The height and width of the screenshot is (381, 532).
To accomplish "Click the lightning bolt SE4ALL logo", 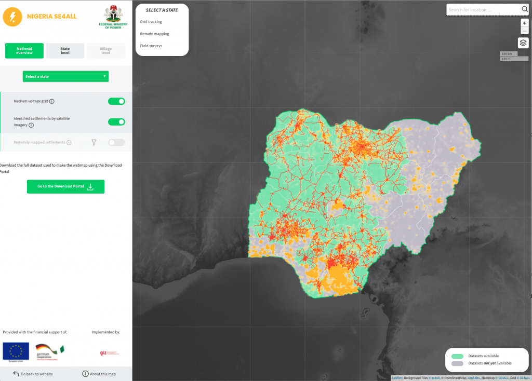I will 12,17.
